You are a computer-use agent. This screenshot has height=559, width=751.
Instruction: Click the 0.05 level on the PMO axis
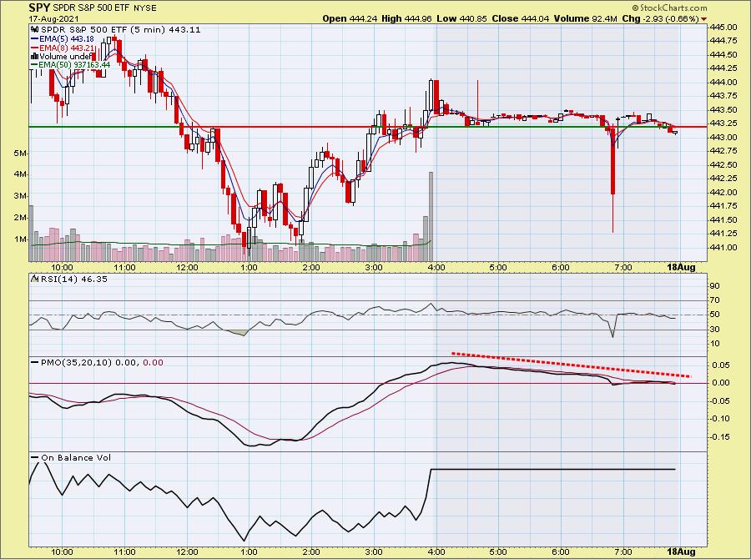(x=720, y=365)
